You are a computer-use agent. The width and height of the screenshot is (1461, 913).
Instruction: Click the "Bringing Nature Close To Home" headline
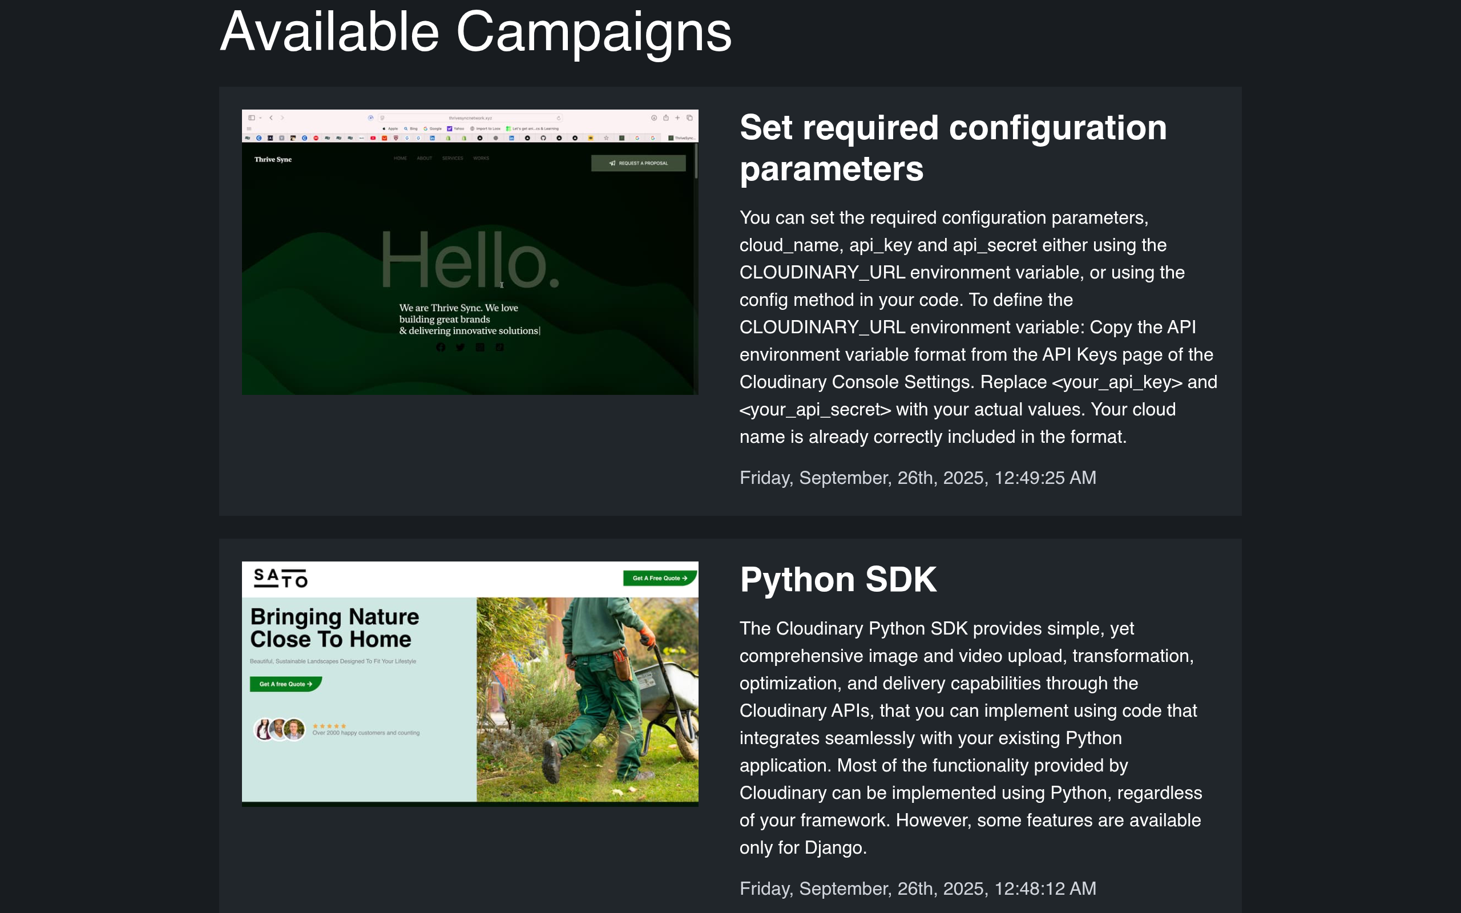pos(334,628)
